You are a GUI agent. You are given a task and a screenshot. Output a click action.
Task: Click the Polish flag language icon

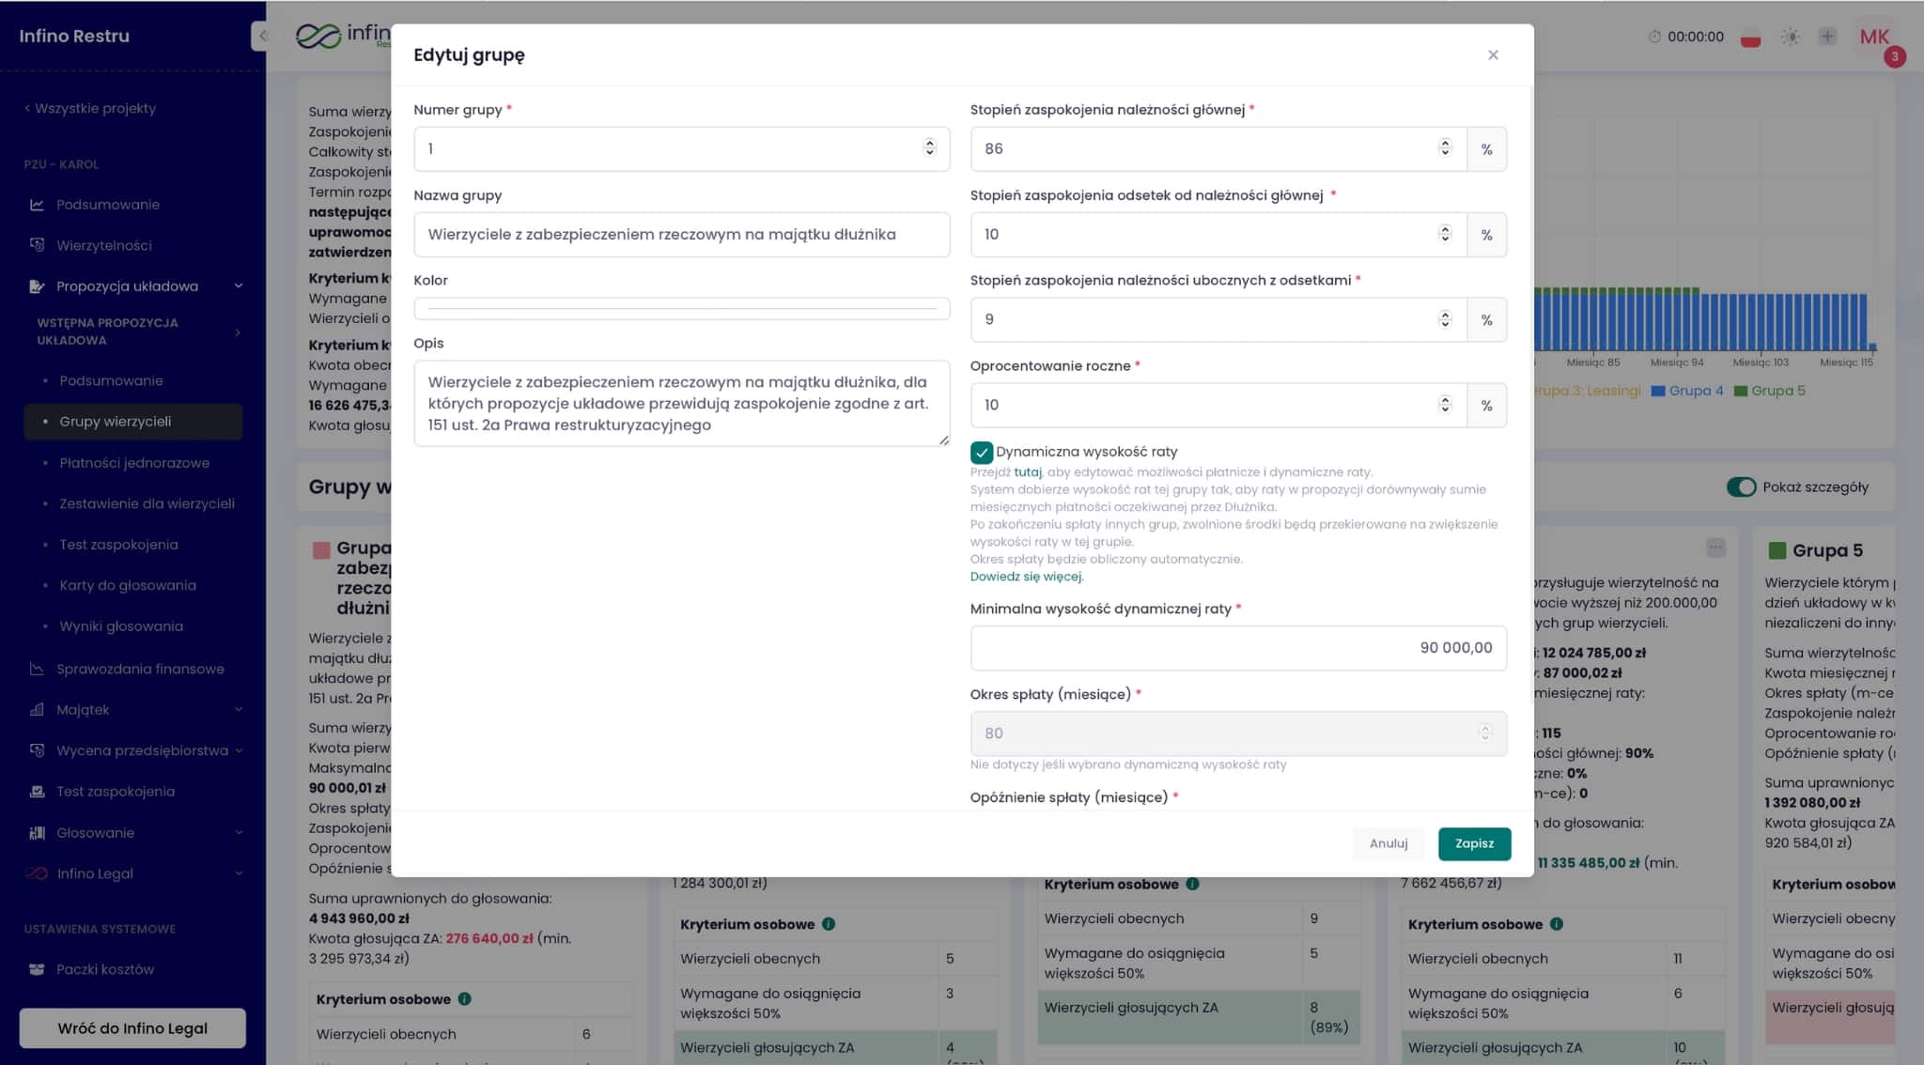[1750, 38]
